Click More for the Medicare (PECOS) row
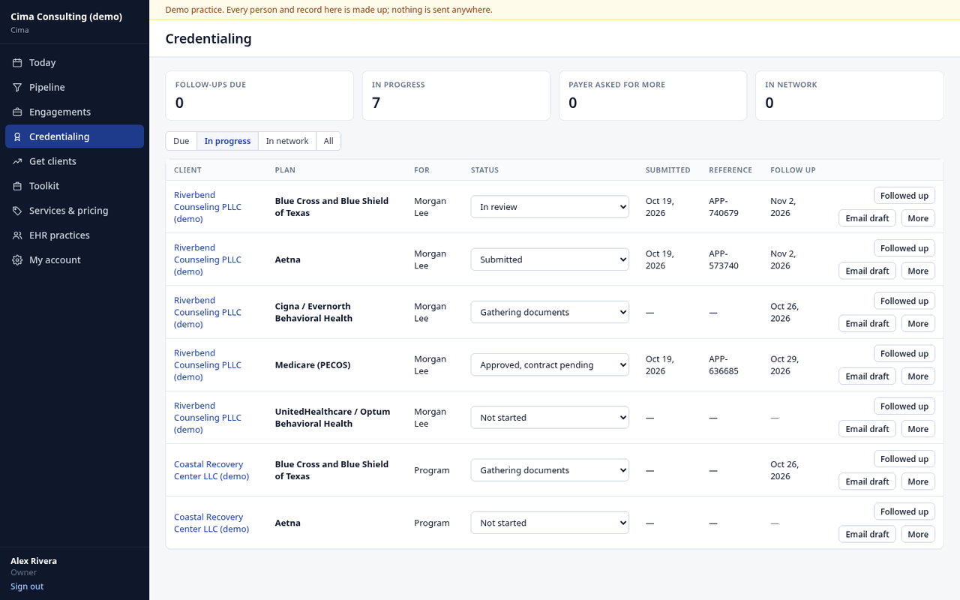The image size is (960, 600). click(x=918, y=376)
